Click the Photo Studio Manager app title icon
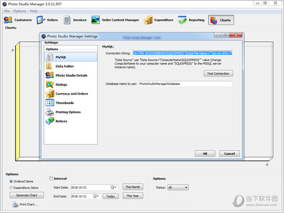The height and width of the screenshot is (213, 284). pos(5,4)
